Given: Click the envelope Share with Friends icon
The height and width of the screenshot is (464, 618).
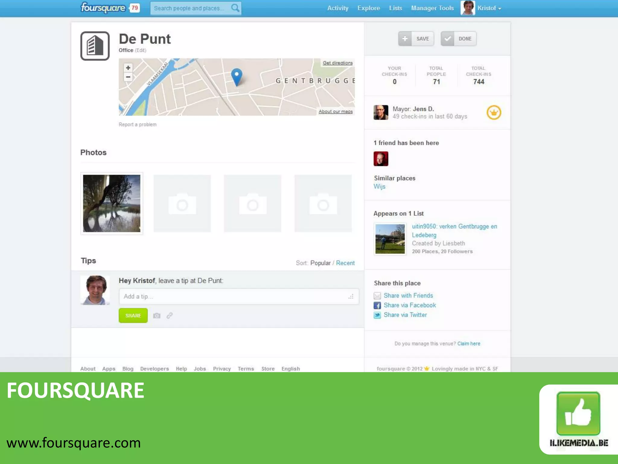Looking at the screenshot, I should tap(377, 296).
